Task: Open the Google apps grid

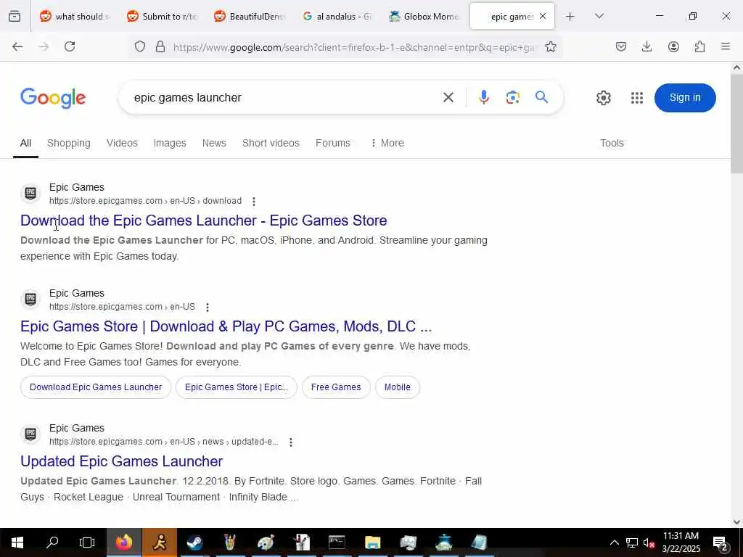Action: [637, 98]
